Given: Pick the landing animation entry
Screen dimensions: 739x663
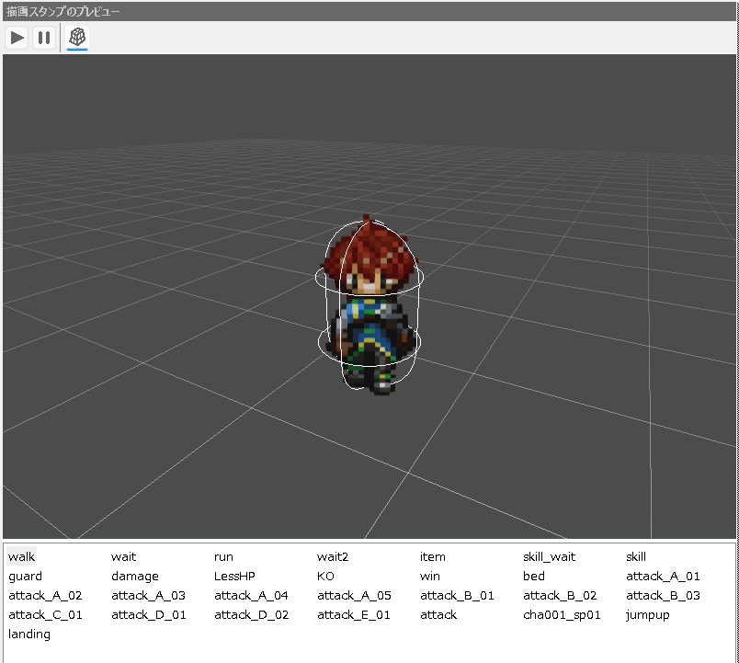Looking at the screenshot, I should pyautogui.click(x=29, y=634).
